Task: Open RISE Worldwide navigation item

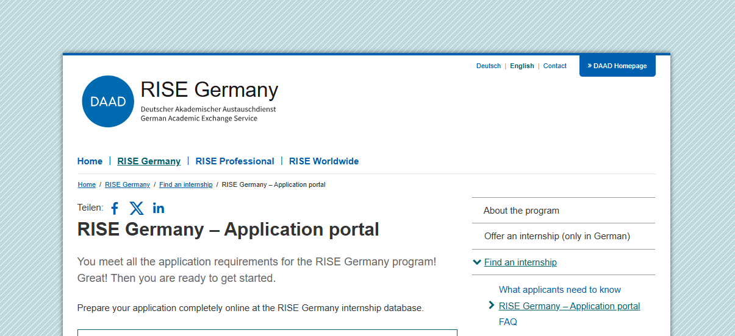Action: tap(323, 161)
